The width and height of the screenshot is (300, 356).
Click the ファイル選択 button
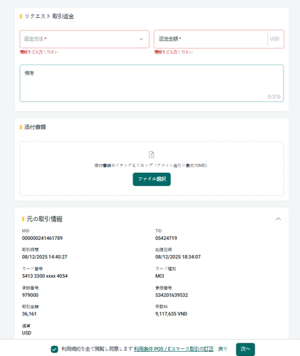click(152, 179)
